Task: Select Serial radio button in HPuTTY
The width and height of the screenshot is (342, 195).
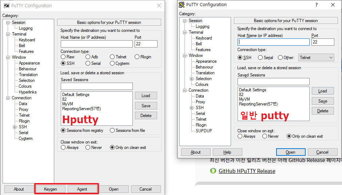Action: 88,63
